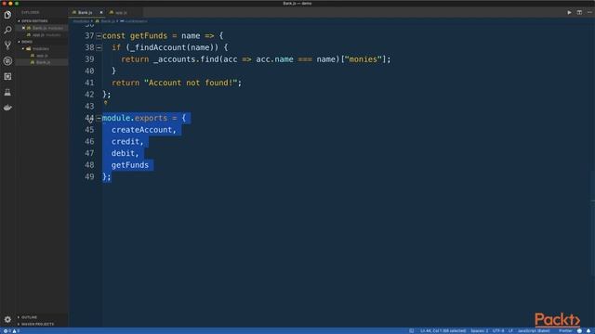Click the lightbulb code action on line 43
Viewport: 595px width, 334px height.
click(x=105, y=102)
